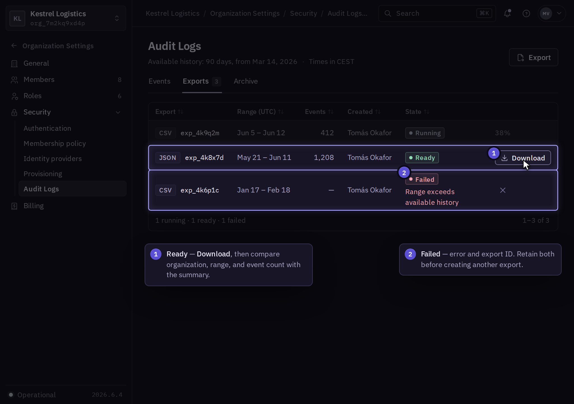Sort by Export column arrows
Screen dimensions: 574x404
pyautogui.click(x=180, y=112)
